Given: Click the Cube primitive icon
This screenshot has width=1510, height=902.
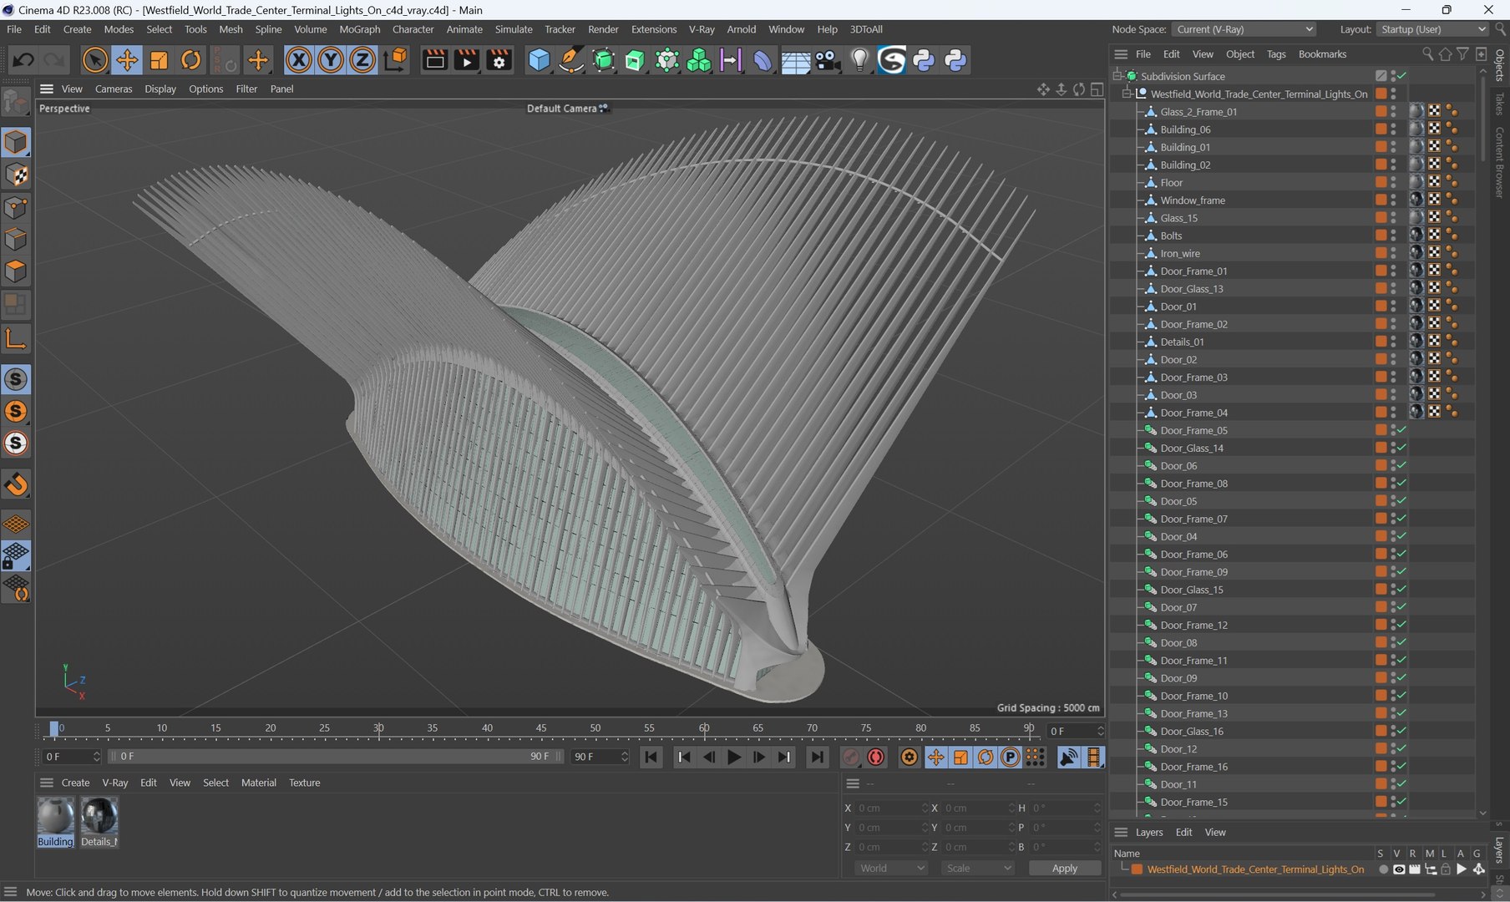Looking at the screenshot, I should pos(539,59).
